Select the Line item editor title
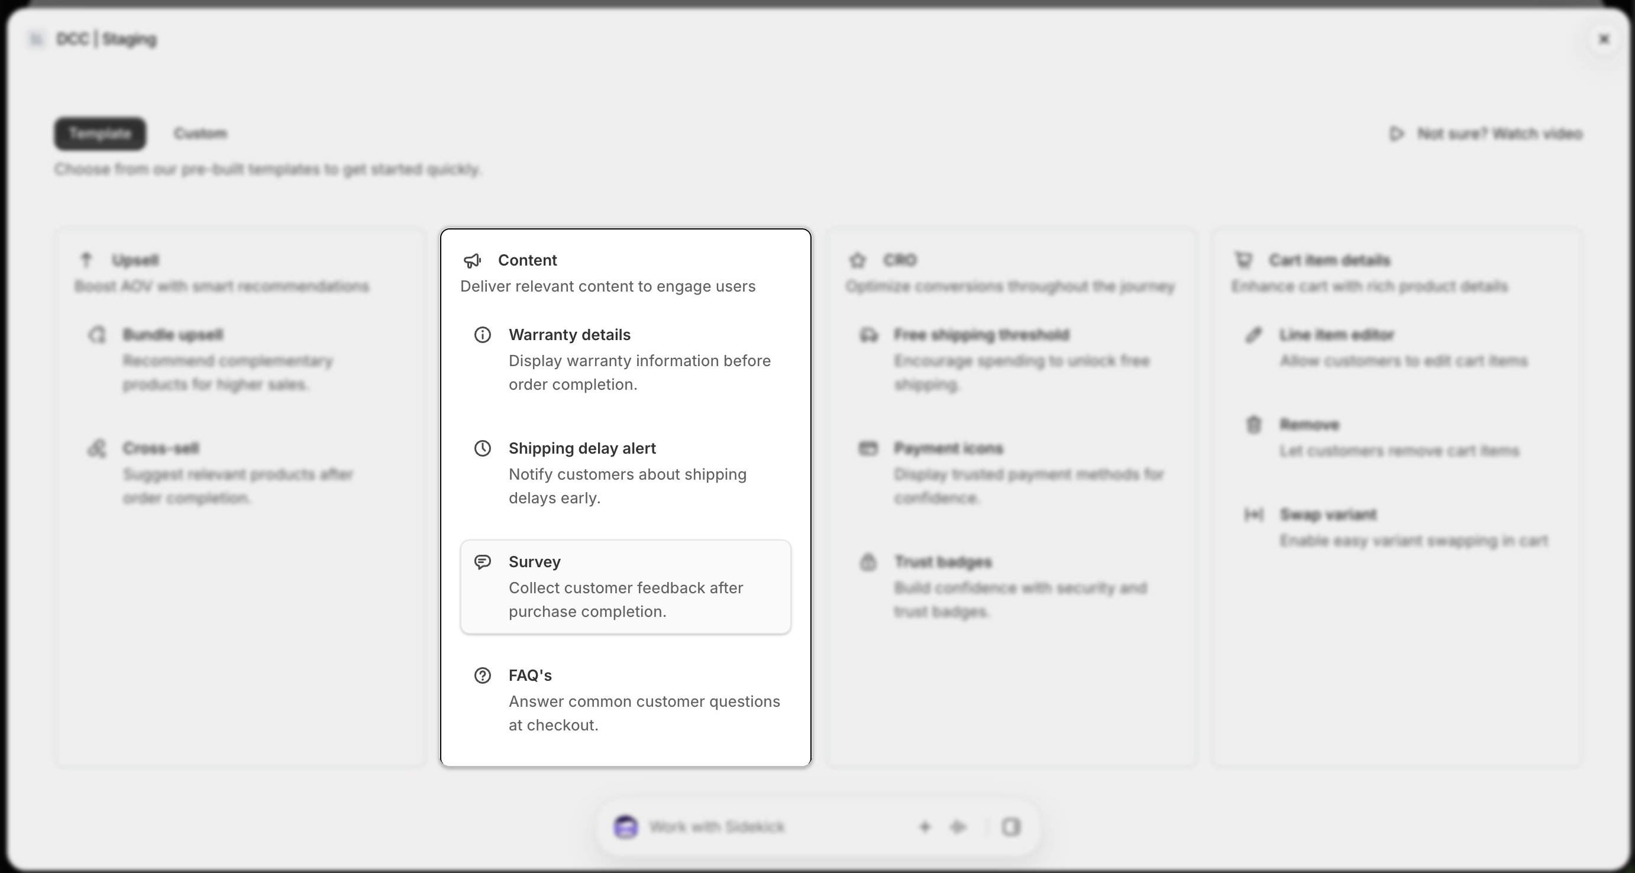Screen dimensions: 1635x873 pos(1337,335)
